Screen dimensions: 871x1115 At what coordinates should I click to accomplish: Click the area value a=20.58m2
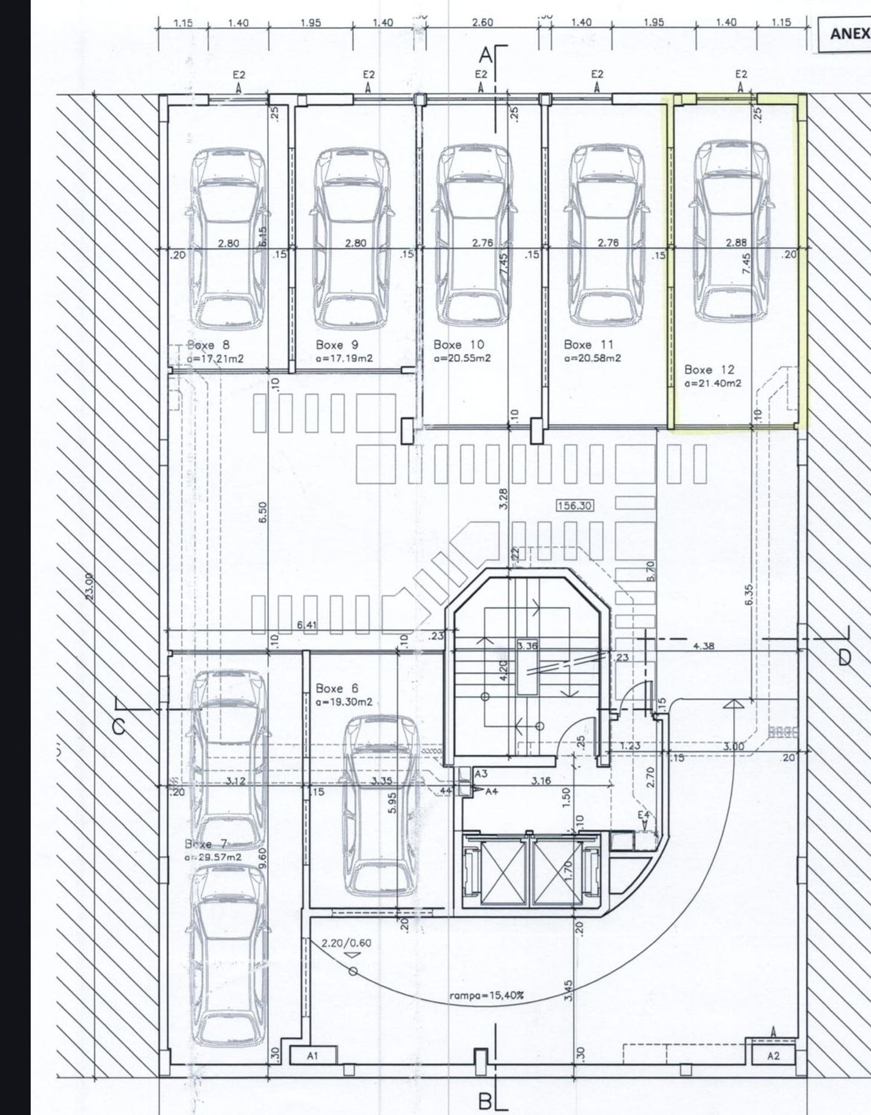(592, 359)
